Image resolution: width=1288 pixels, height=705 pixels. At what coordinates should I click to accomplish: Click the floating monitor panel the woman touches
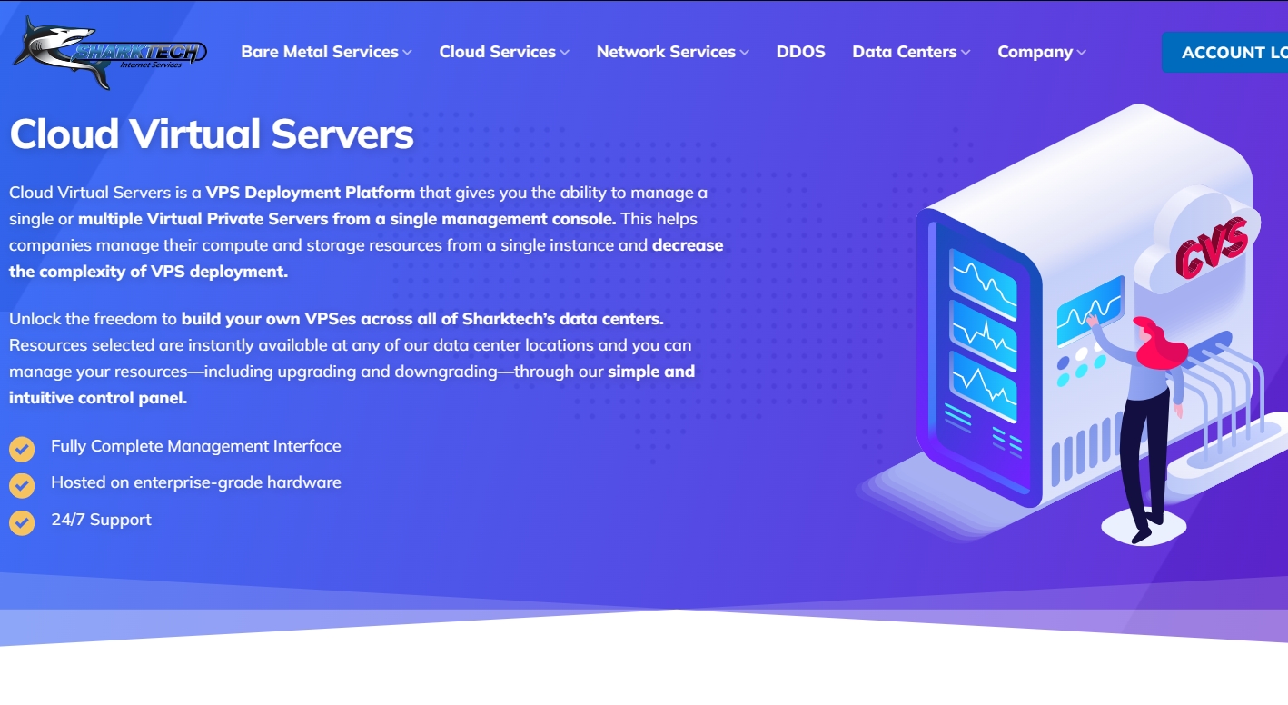click(x=1088, y=309)
